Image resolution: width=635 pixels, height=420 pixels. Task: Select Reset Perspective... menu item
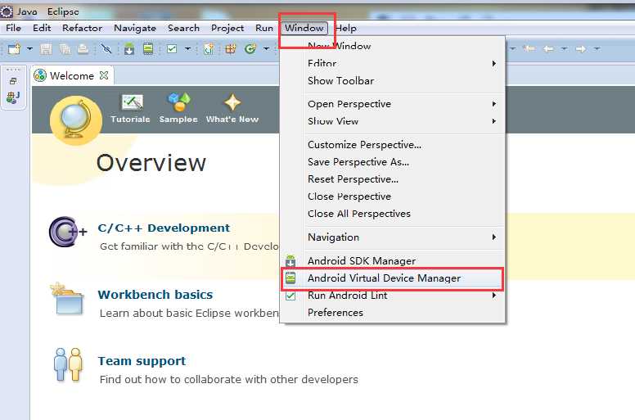[392, 179]
